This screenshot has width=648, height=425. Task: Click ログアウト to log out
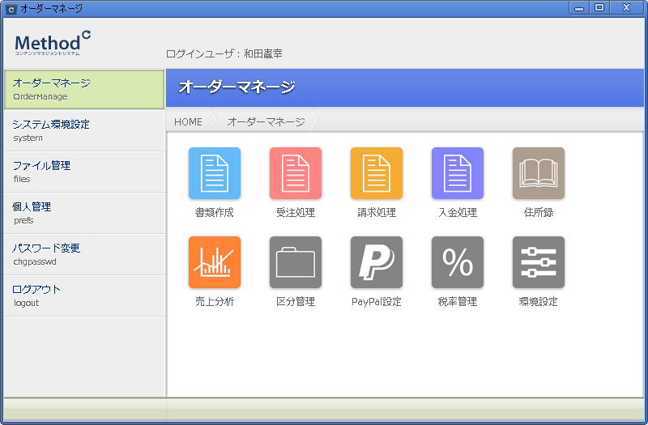pos(83,295)
